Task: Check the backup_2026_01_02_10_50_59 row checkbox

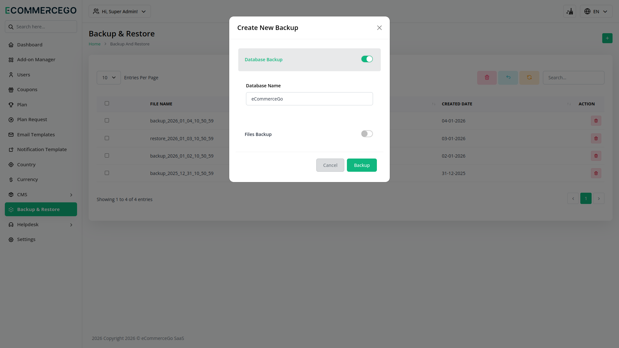Action: click(x=107, y=155)
